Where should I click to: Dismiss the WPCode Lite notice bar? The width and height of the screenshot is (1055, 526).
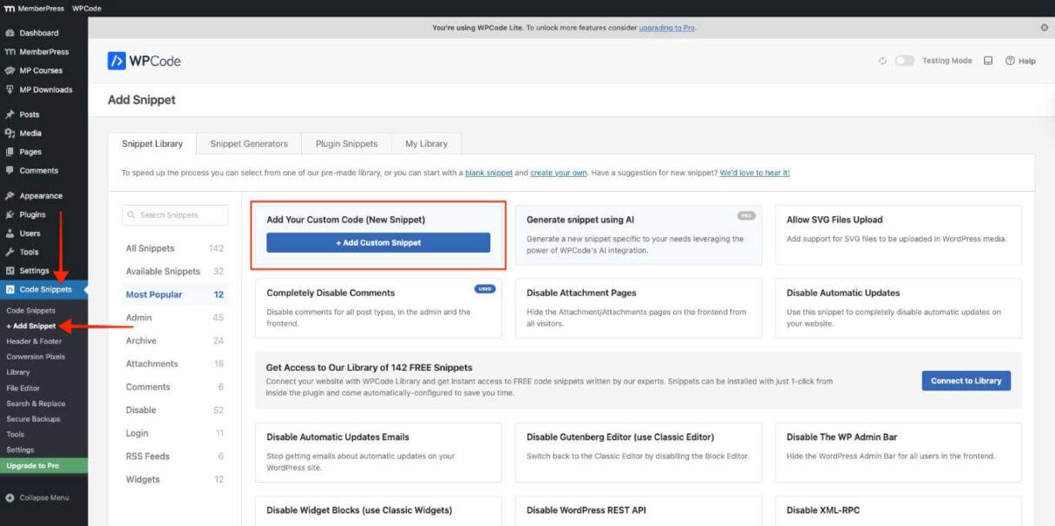click(x=1044, y=28)
